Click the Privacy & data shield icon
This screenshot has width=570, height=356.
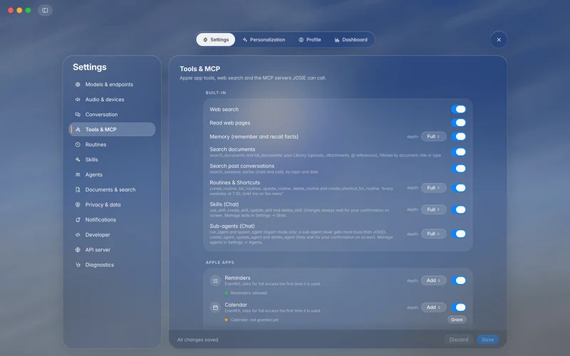(x=78, y=204)
